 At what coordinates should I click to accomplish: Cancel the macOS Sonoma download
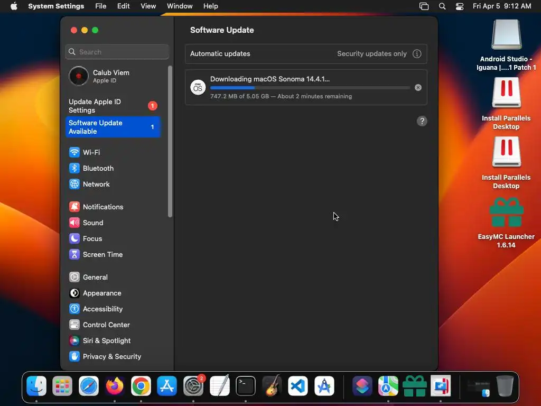[418, 88]
